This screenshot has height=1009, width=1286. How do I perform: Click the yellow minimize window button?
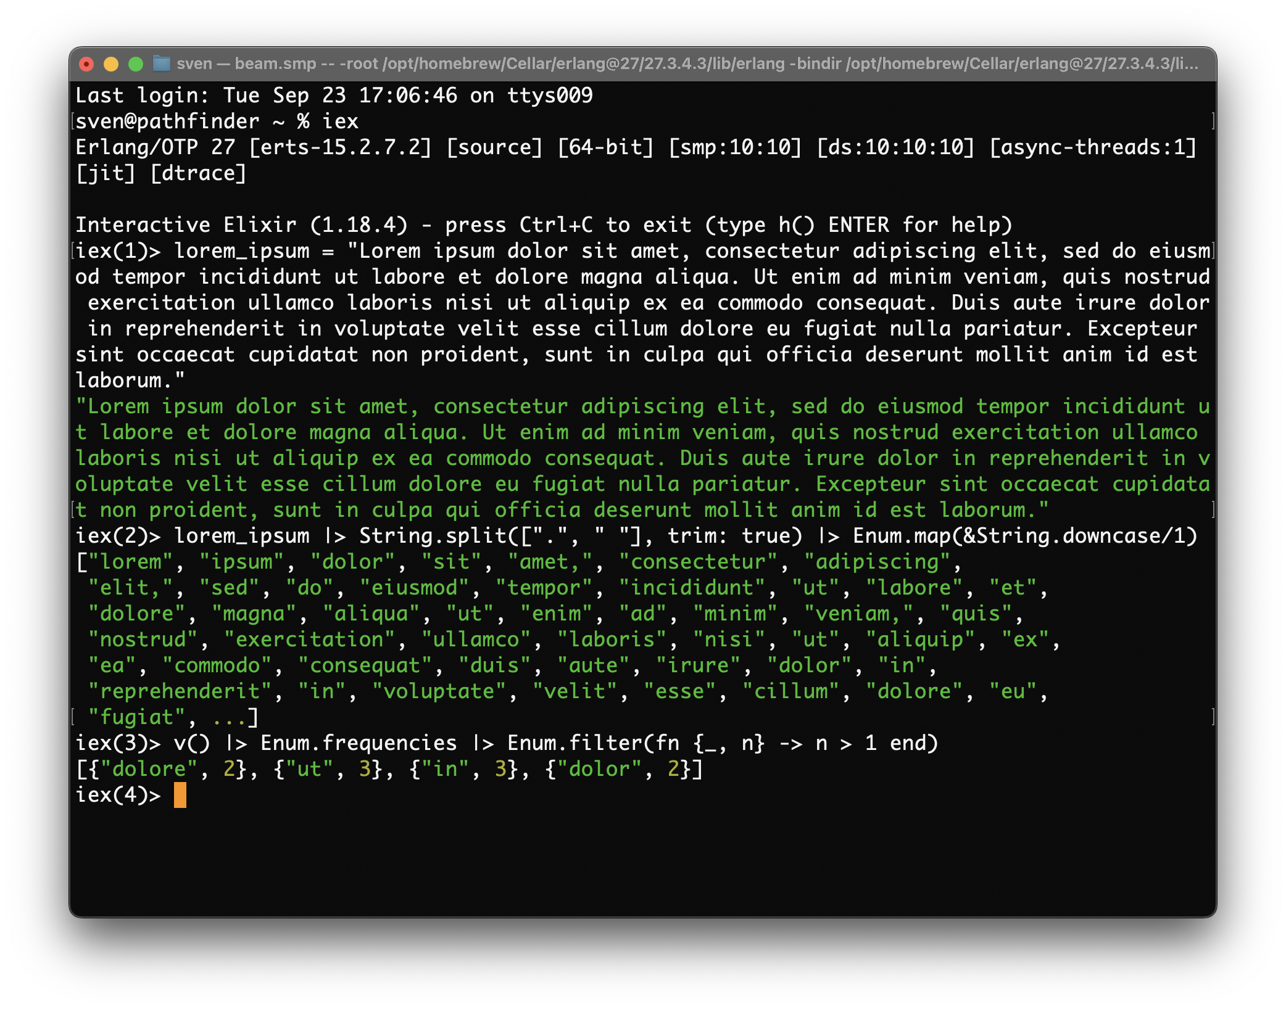(x=111, y=64)
